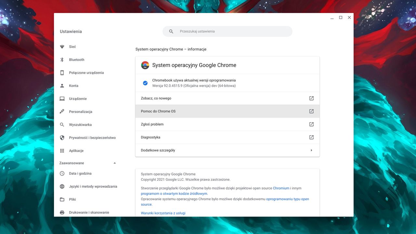Screen dimensions: 416x234
Task: Click the Ustawienia title heading
Action: (71, 32)
